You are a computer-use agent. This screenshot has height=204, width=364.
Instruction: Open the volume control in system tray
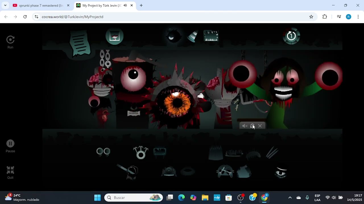334,197
